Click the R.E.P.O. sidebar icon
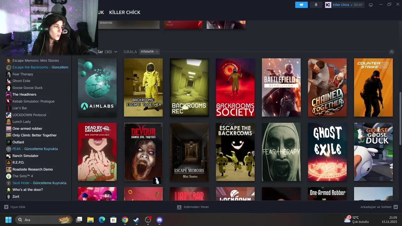Screen dimensions: 402x226 (x=9, y=163)
